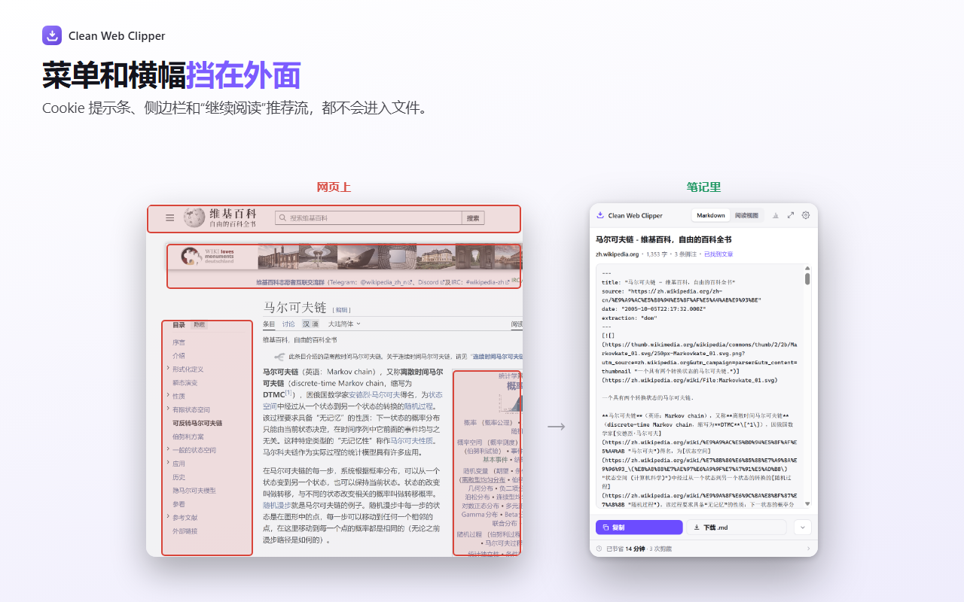Screen dimensions: 964x602
Task: Expand the 有限状态空间 section chevron
Action: 167,409
